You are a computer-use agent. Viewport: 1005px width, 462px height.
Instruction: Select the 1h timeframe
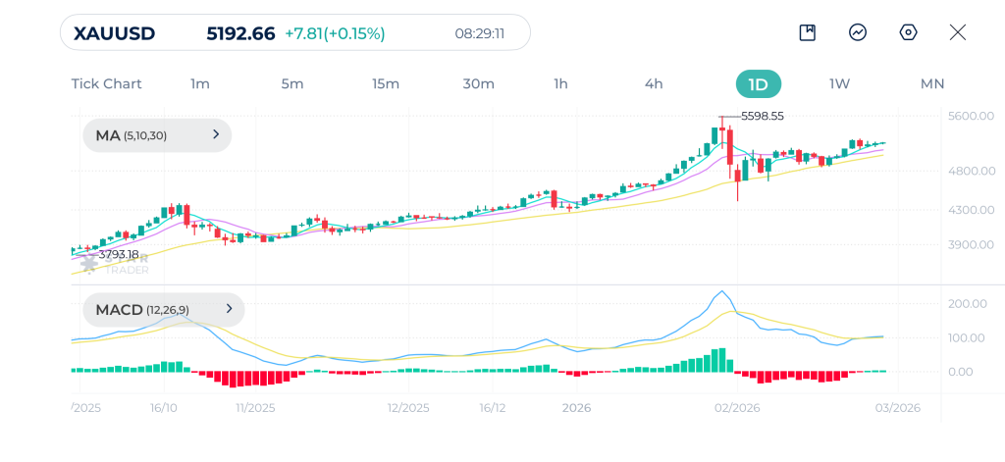point(560,83)
